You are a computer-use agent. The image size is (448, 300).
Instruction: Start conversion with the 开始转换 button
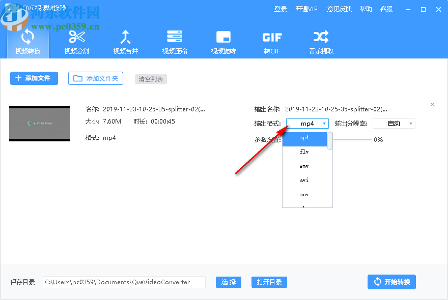391,282
